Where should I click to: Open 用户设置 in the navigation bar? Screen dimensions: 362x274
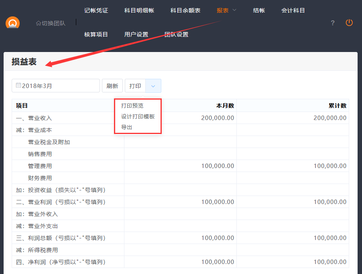[136, 34]
